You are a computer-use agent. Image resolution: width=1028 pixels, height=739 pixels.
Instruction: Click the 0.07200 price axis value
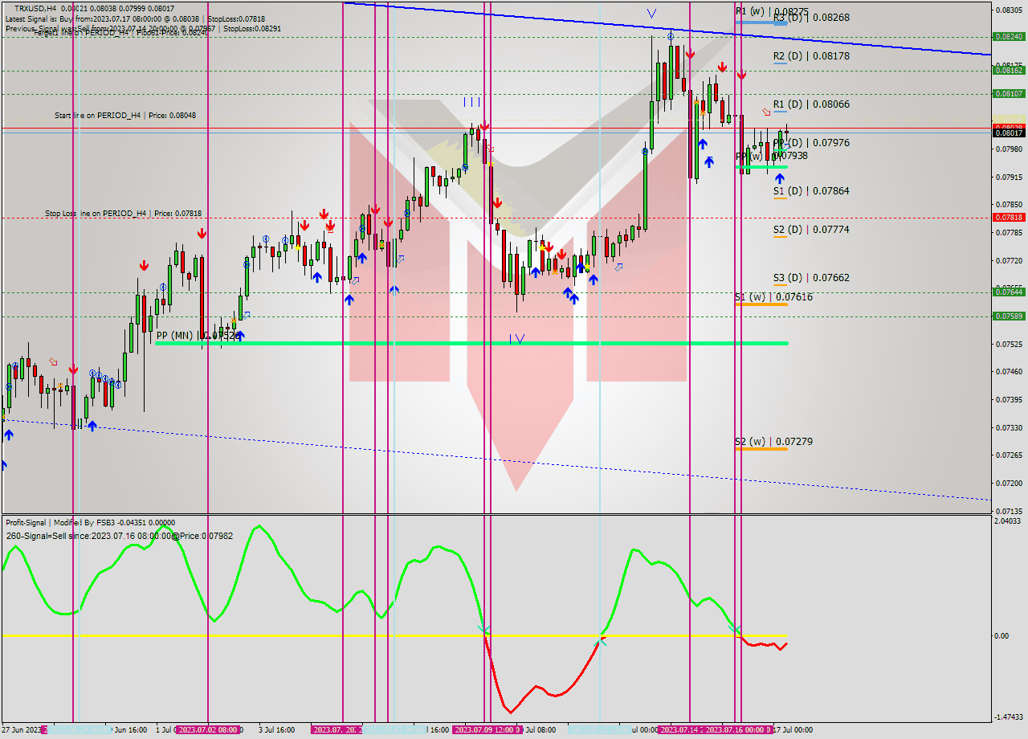(1009, 483)
